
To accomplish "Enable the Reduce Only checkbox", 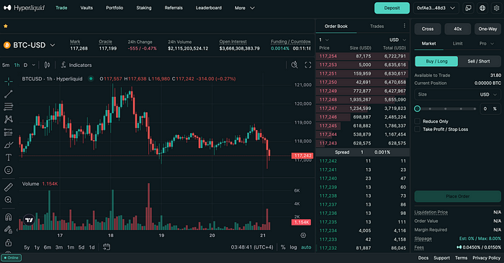I will (x=417, y=121).
